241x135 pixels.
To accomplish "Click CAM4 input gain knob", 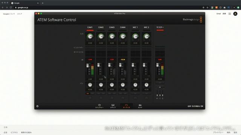I will (123, 37).
